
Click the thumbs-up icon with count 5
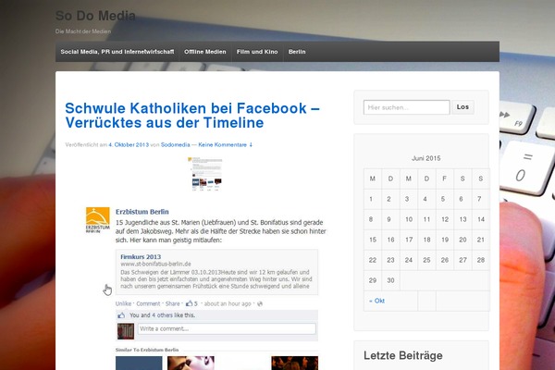(x=191, y=303)
